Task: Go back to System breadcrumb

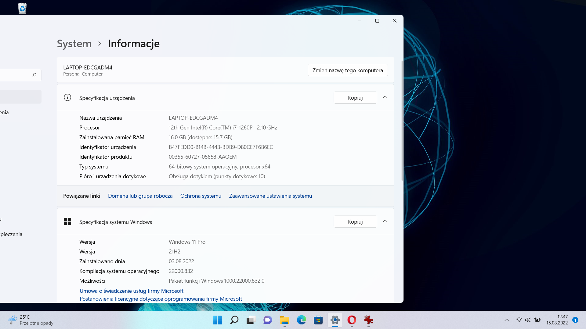Action: tap(74, 44)
